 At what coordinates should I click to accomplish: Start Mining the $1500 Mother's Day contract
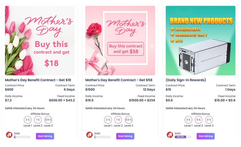[x=125, y=136]
